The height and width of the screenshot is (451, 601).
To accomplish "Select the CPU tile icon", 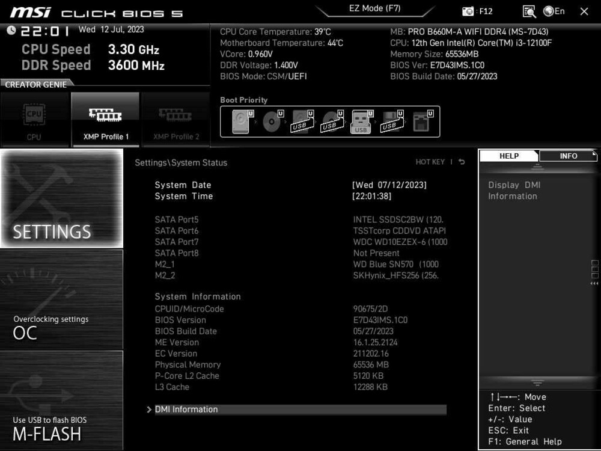I will [x=34, y=118].
